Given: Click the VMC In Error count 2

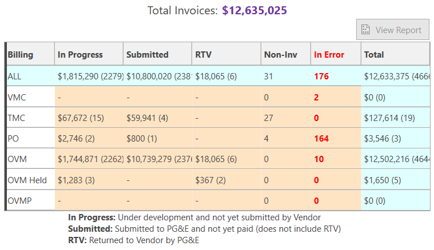Looking at the screenshot, I should (316, 97).
